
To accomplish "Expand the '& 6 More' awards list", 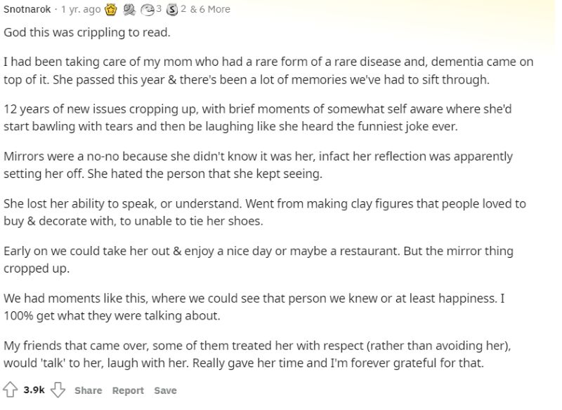I will [209, 9].
